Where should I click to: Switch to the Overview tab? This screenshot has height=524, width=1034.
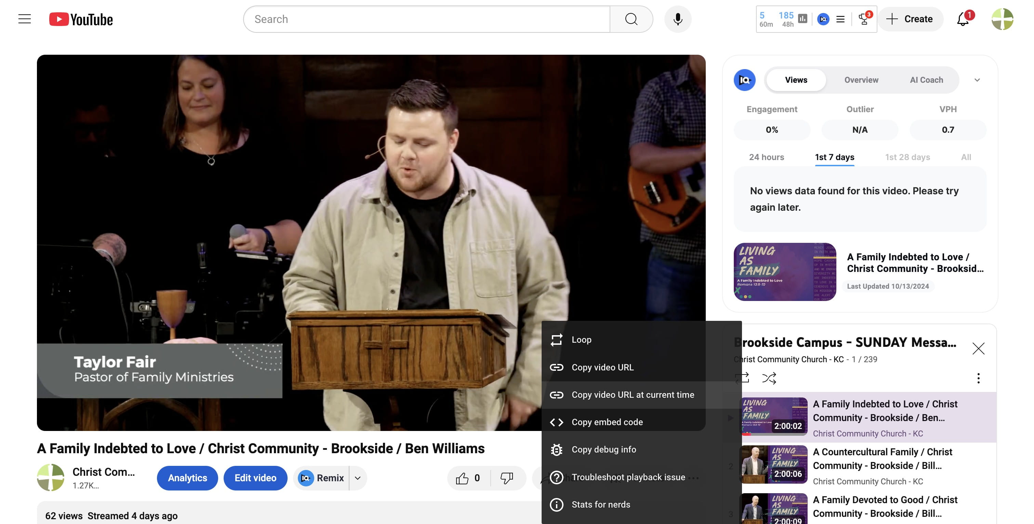(x=861, y=80)
